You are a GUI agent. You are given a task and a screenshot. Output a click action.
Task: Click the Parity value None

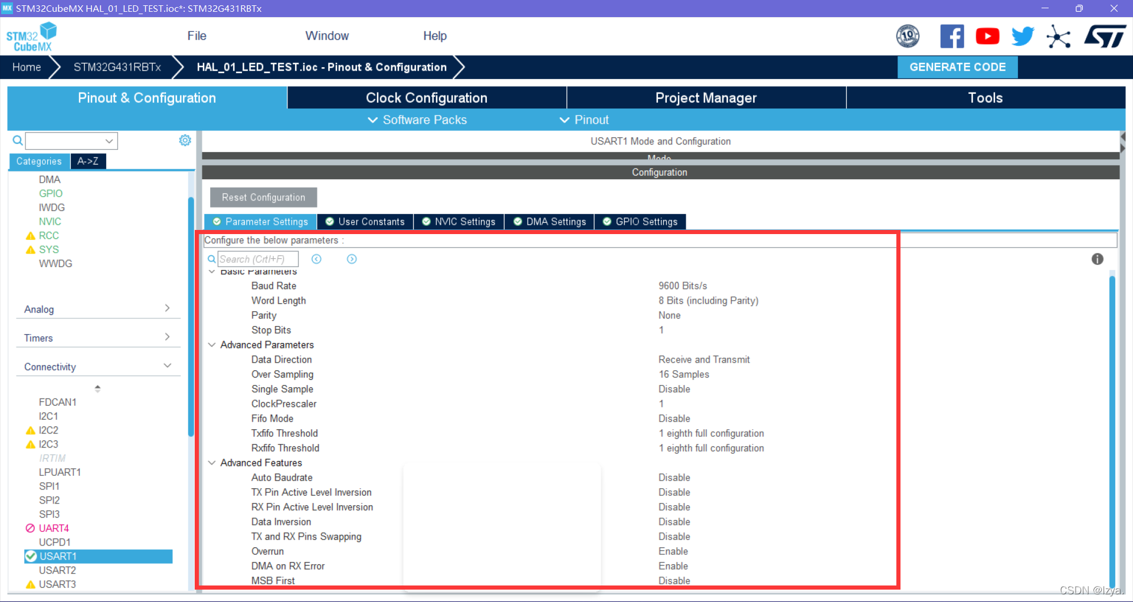670,315
